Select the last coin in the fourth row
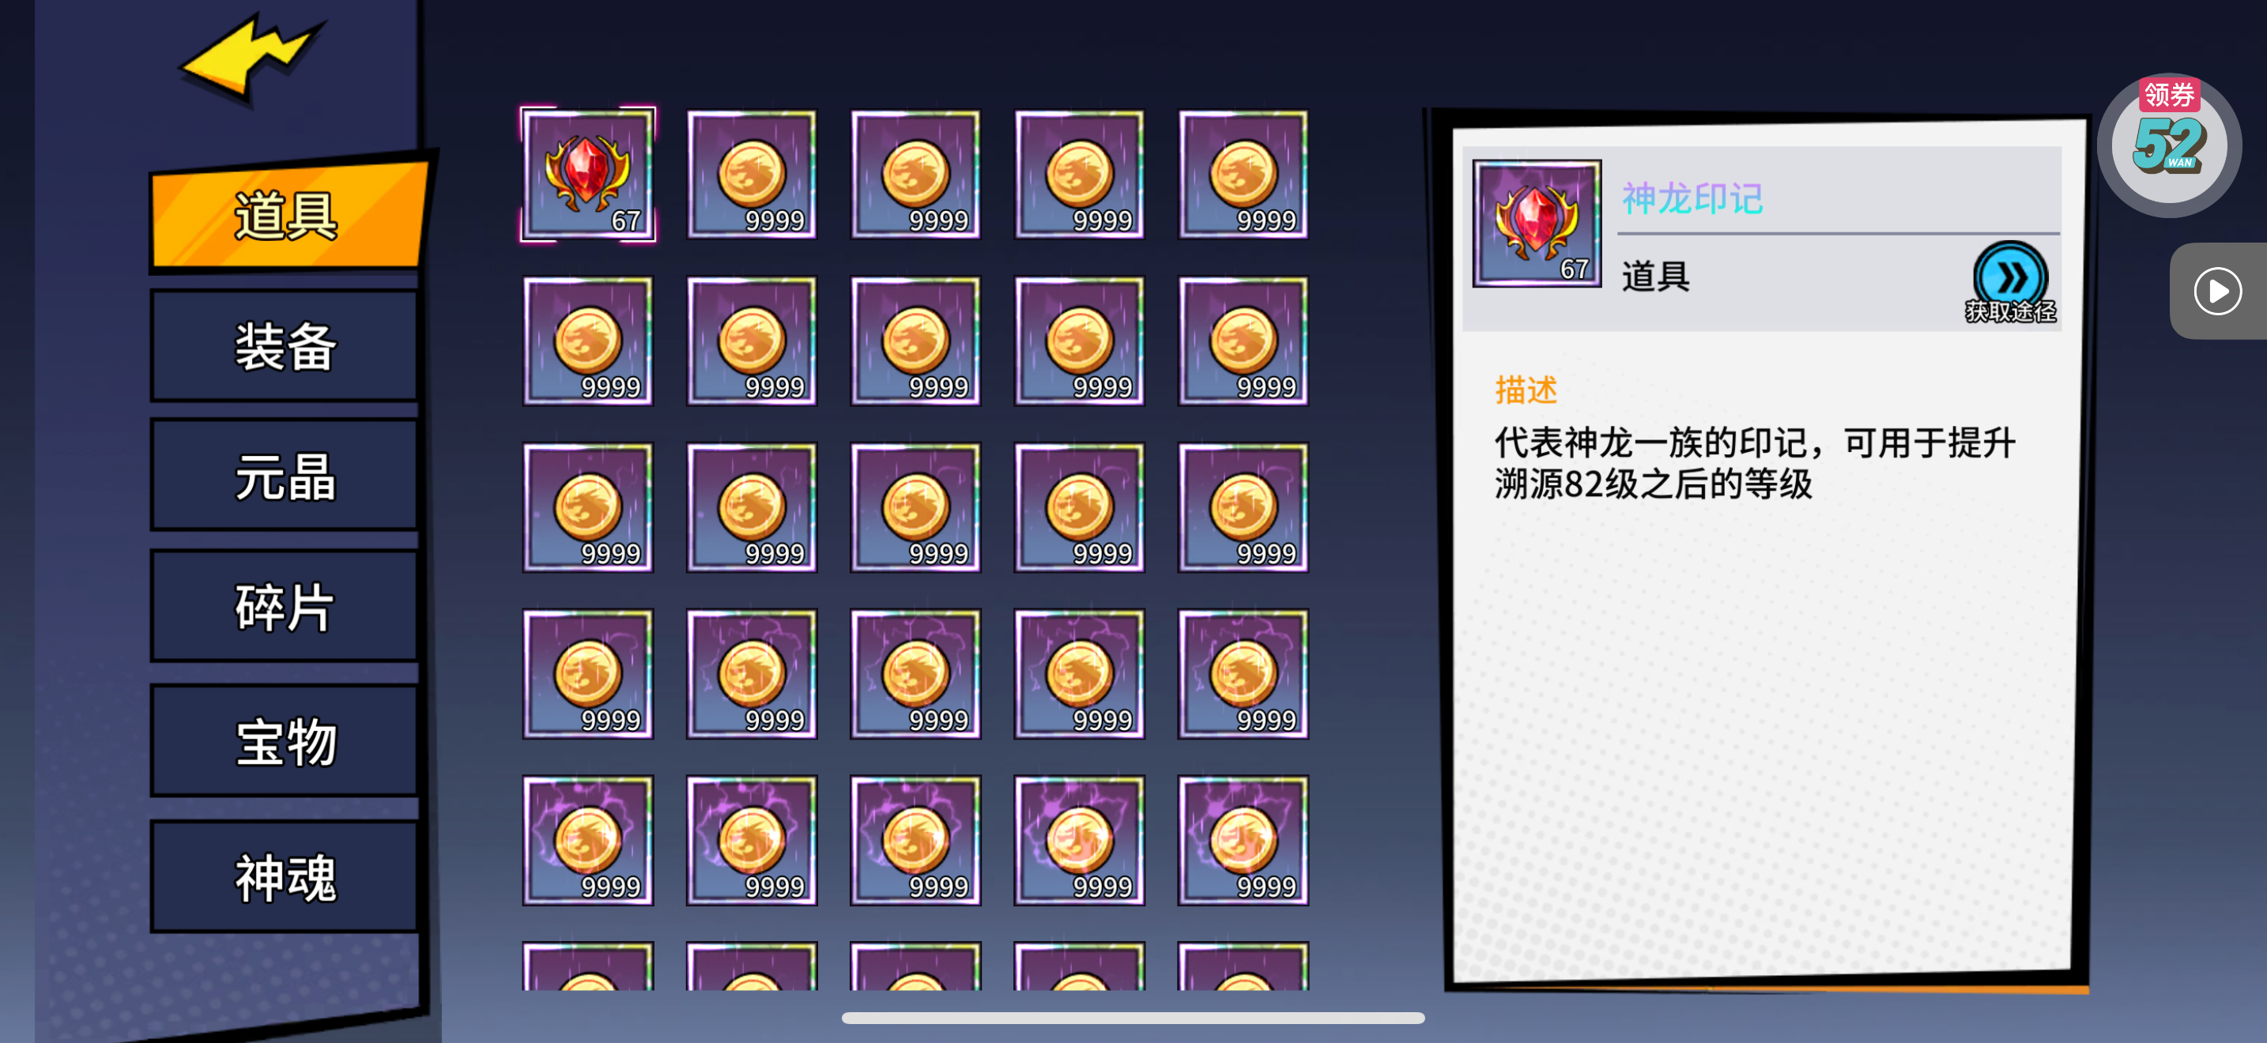Viewport: 2267px width, 1043px height. point(1243,674)
